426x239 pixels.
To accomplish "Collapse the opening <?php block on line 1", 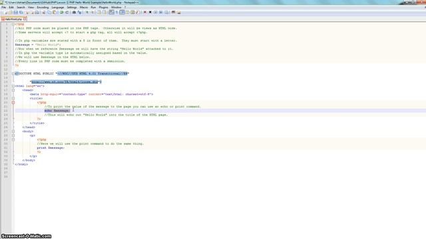I will (13, 24).
